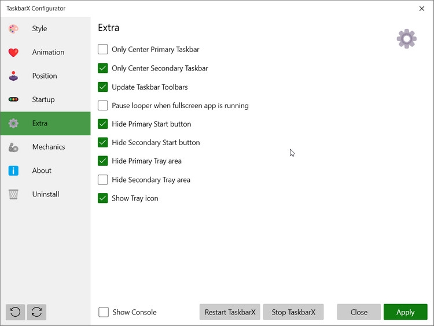Image resolution: width=434 pixels, height=326 pixels.
Task: Click Stop TaskbarX
Action: coord(293,312)
